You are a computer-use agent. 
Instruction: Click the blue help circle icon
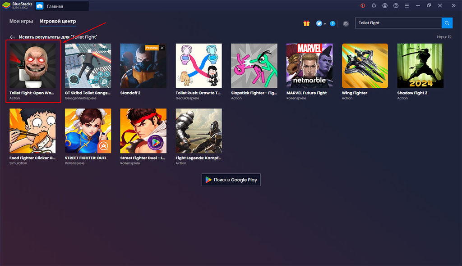tap(333, 23)
